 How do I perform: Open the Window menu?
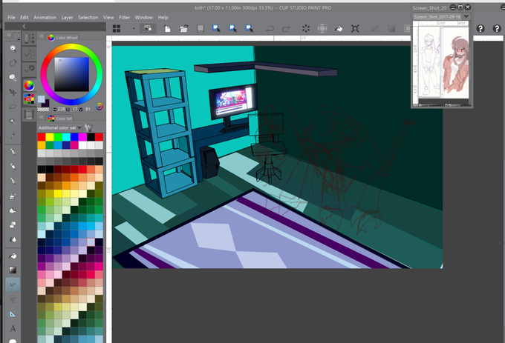(x=143, y=17)
